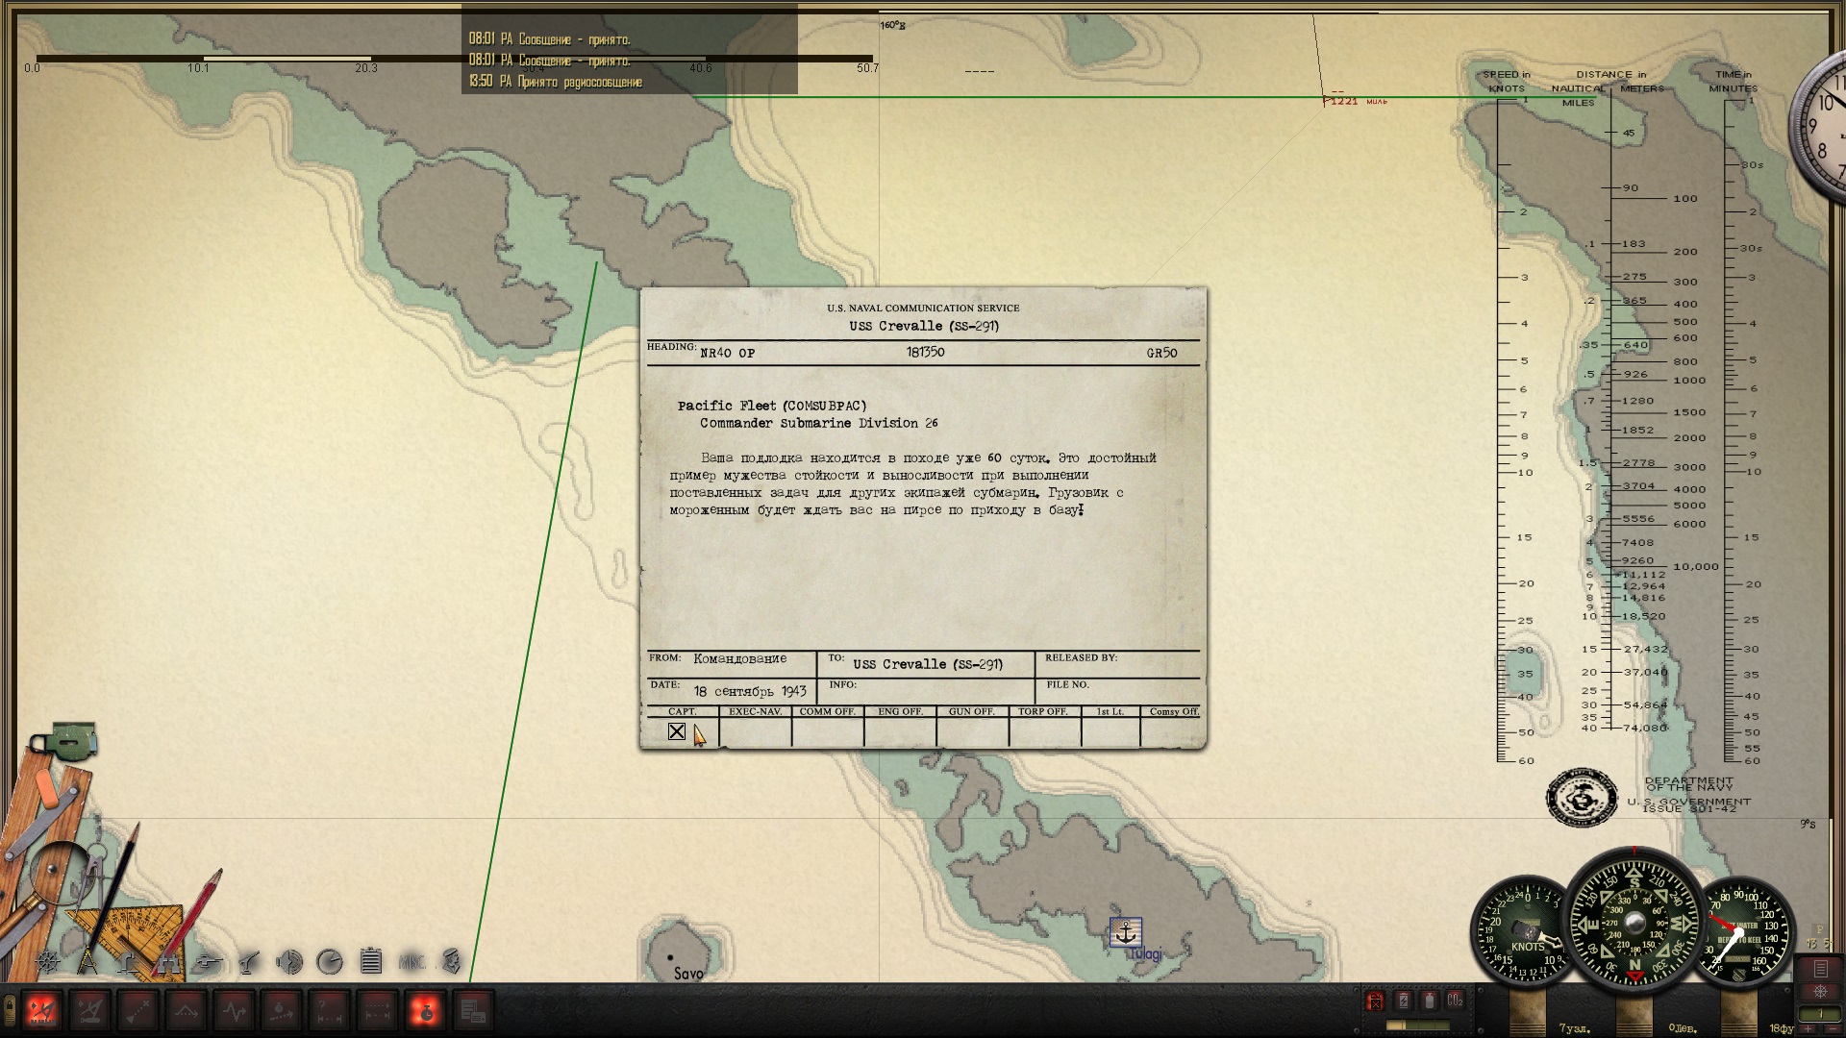Screen dimensions: 1846x1038
Task: Select the dividers and torpedo order button
Action: (x=90, y=1010)
